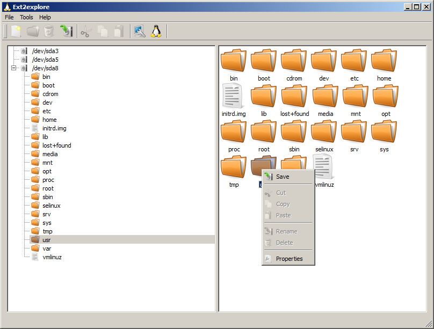This screenshot has width=434, height=329.
Task: Select the mnt folder icon in right pane
Action: point(356,96)
